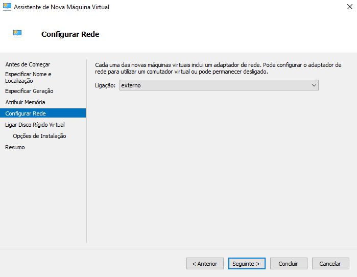Select the highlighted Configurar Rede step in sidebar
The height and width of the screenshot is (277, 357).
[x=26, y=113]
